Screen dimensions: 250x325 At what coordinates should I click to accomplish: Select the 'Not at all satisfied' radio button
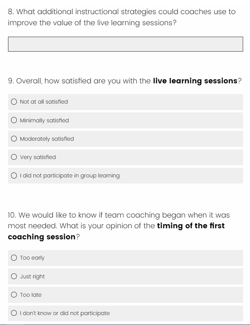tap(14, 102)
